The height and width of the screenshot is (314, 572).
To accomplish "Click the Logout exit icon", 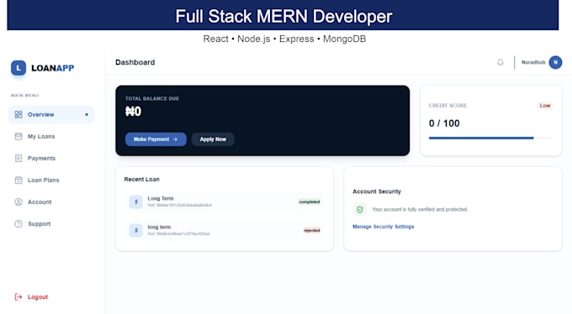I will 19,297.
